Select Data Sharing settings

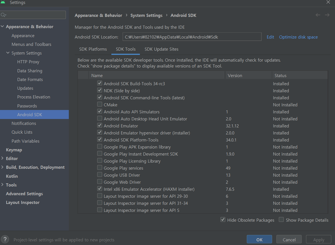point(30,71)
